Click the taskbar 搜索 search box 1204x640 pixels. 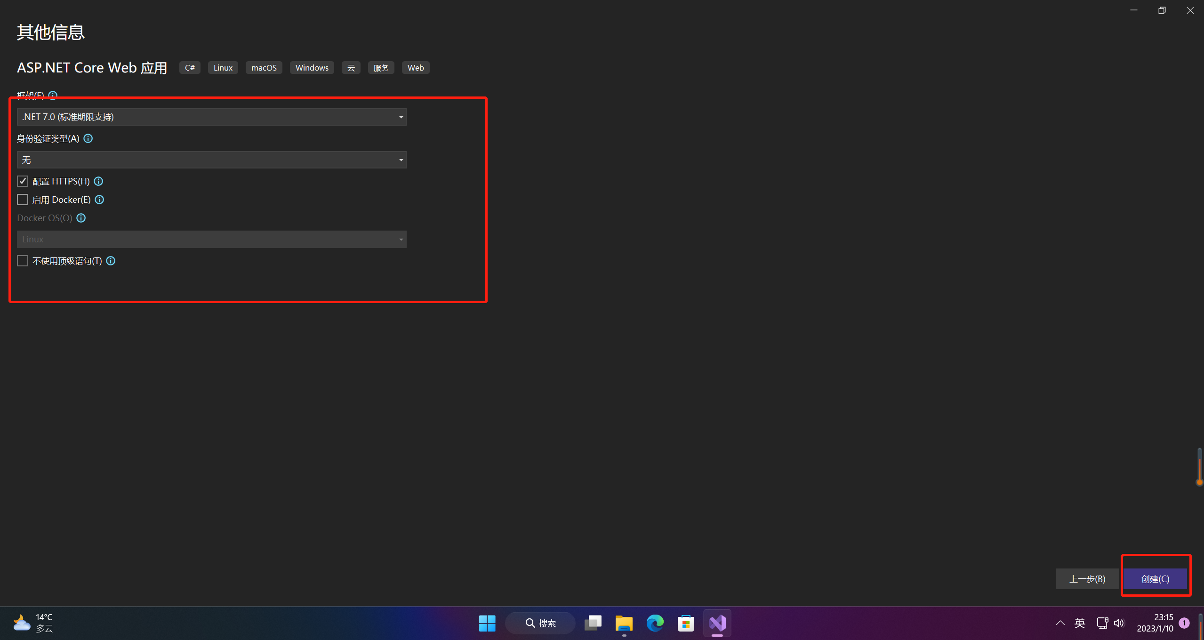540,623
